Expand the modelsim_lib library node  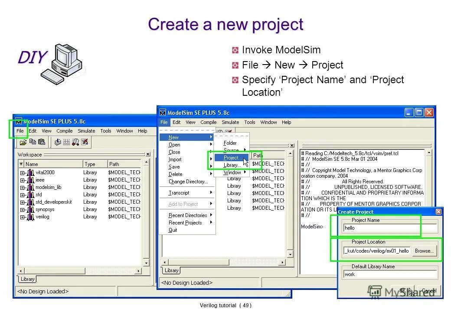[x=23, y=188]
